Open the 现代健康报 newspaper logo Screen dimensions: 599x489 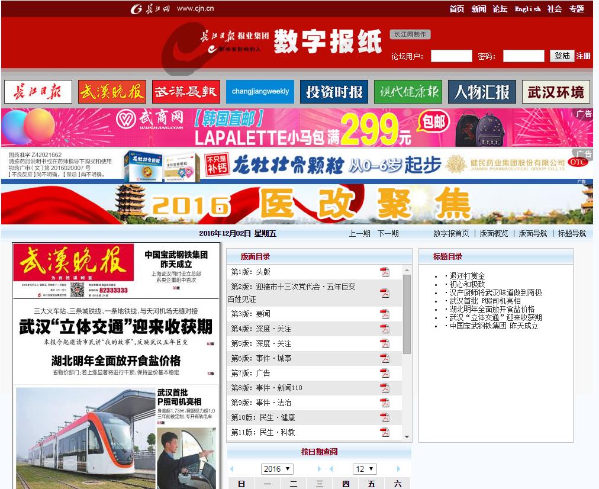click(x=408, y=92)
